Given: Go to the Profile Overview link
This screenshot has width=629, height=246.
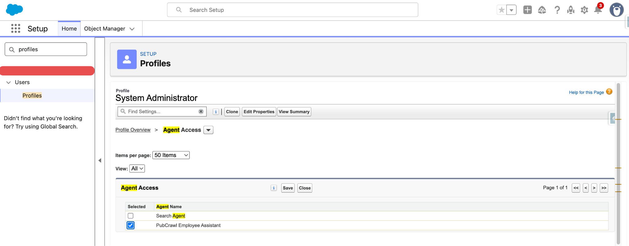Looking at the screenshot, I should click(x=133, y=130).
